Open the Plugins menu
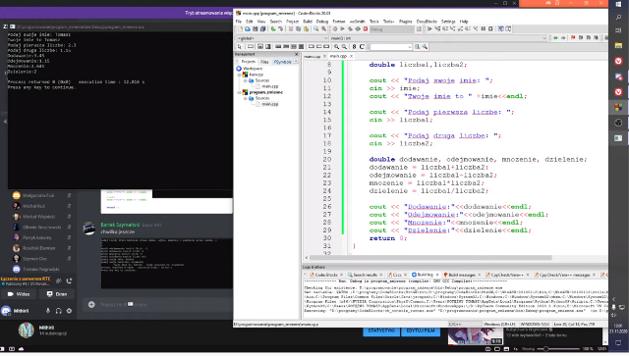Viewport: 629px width, 356px height. pyautogui.click(x=405, y=22)
